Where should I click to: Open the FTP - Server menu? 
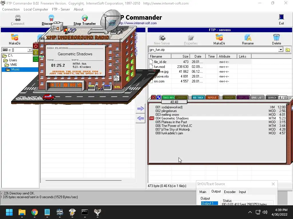point(61,9)
